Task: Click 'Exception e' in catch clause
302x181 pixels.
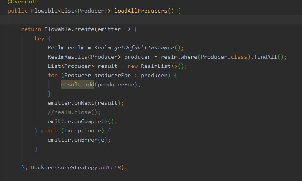Action: [x=82, y=130]
